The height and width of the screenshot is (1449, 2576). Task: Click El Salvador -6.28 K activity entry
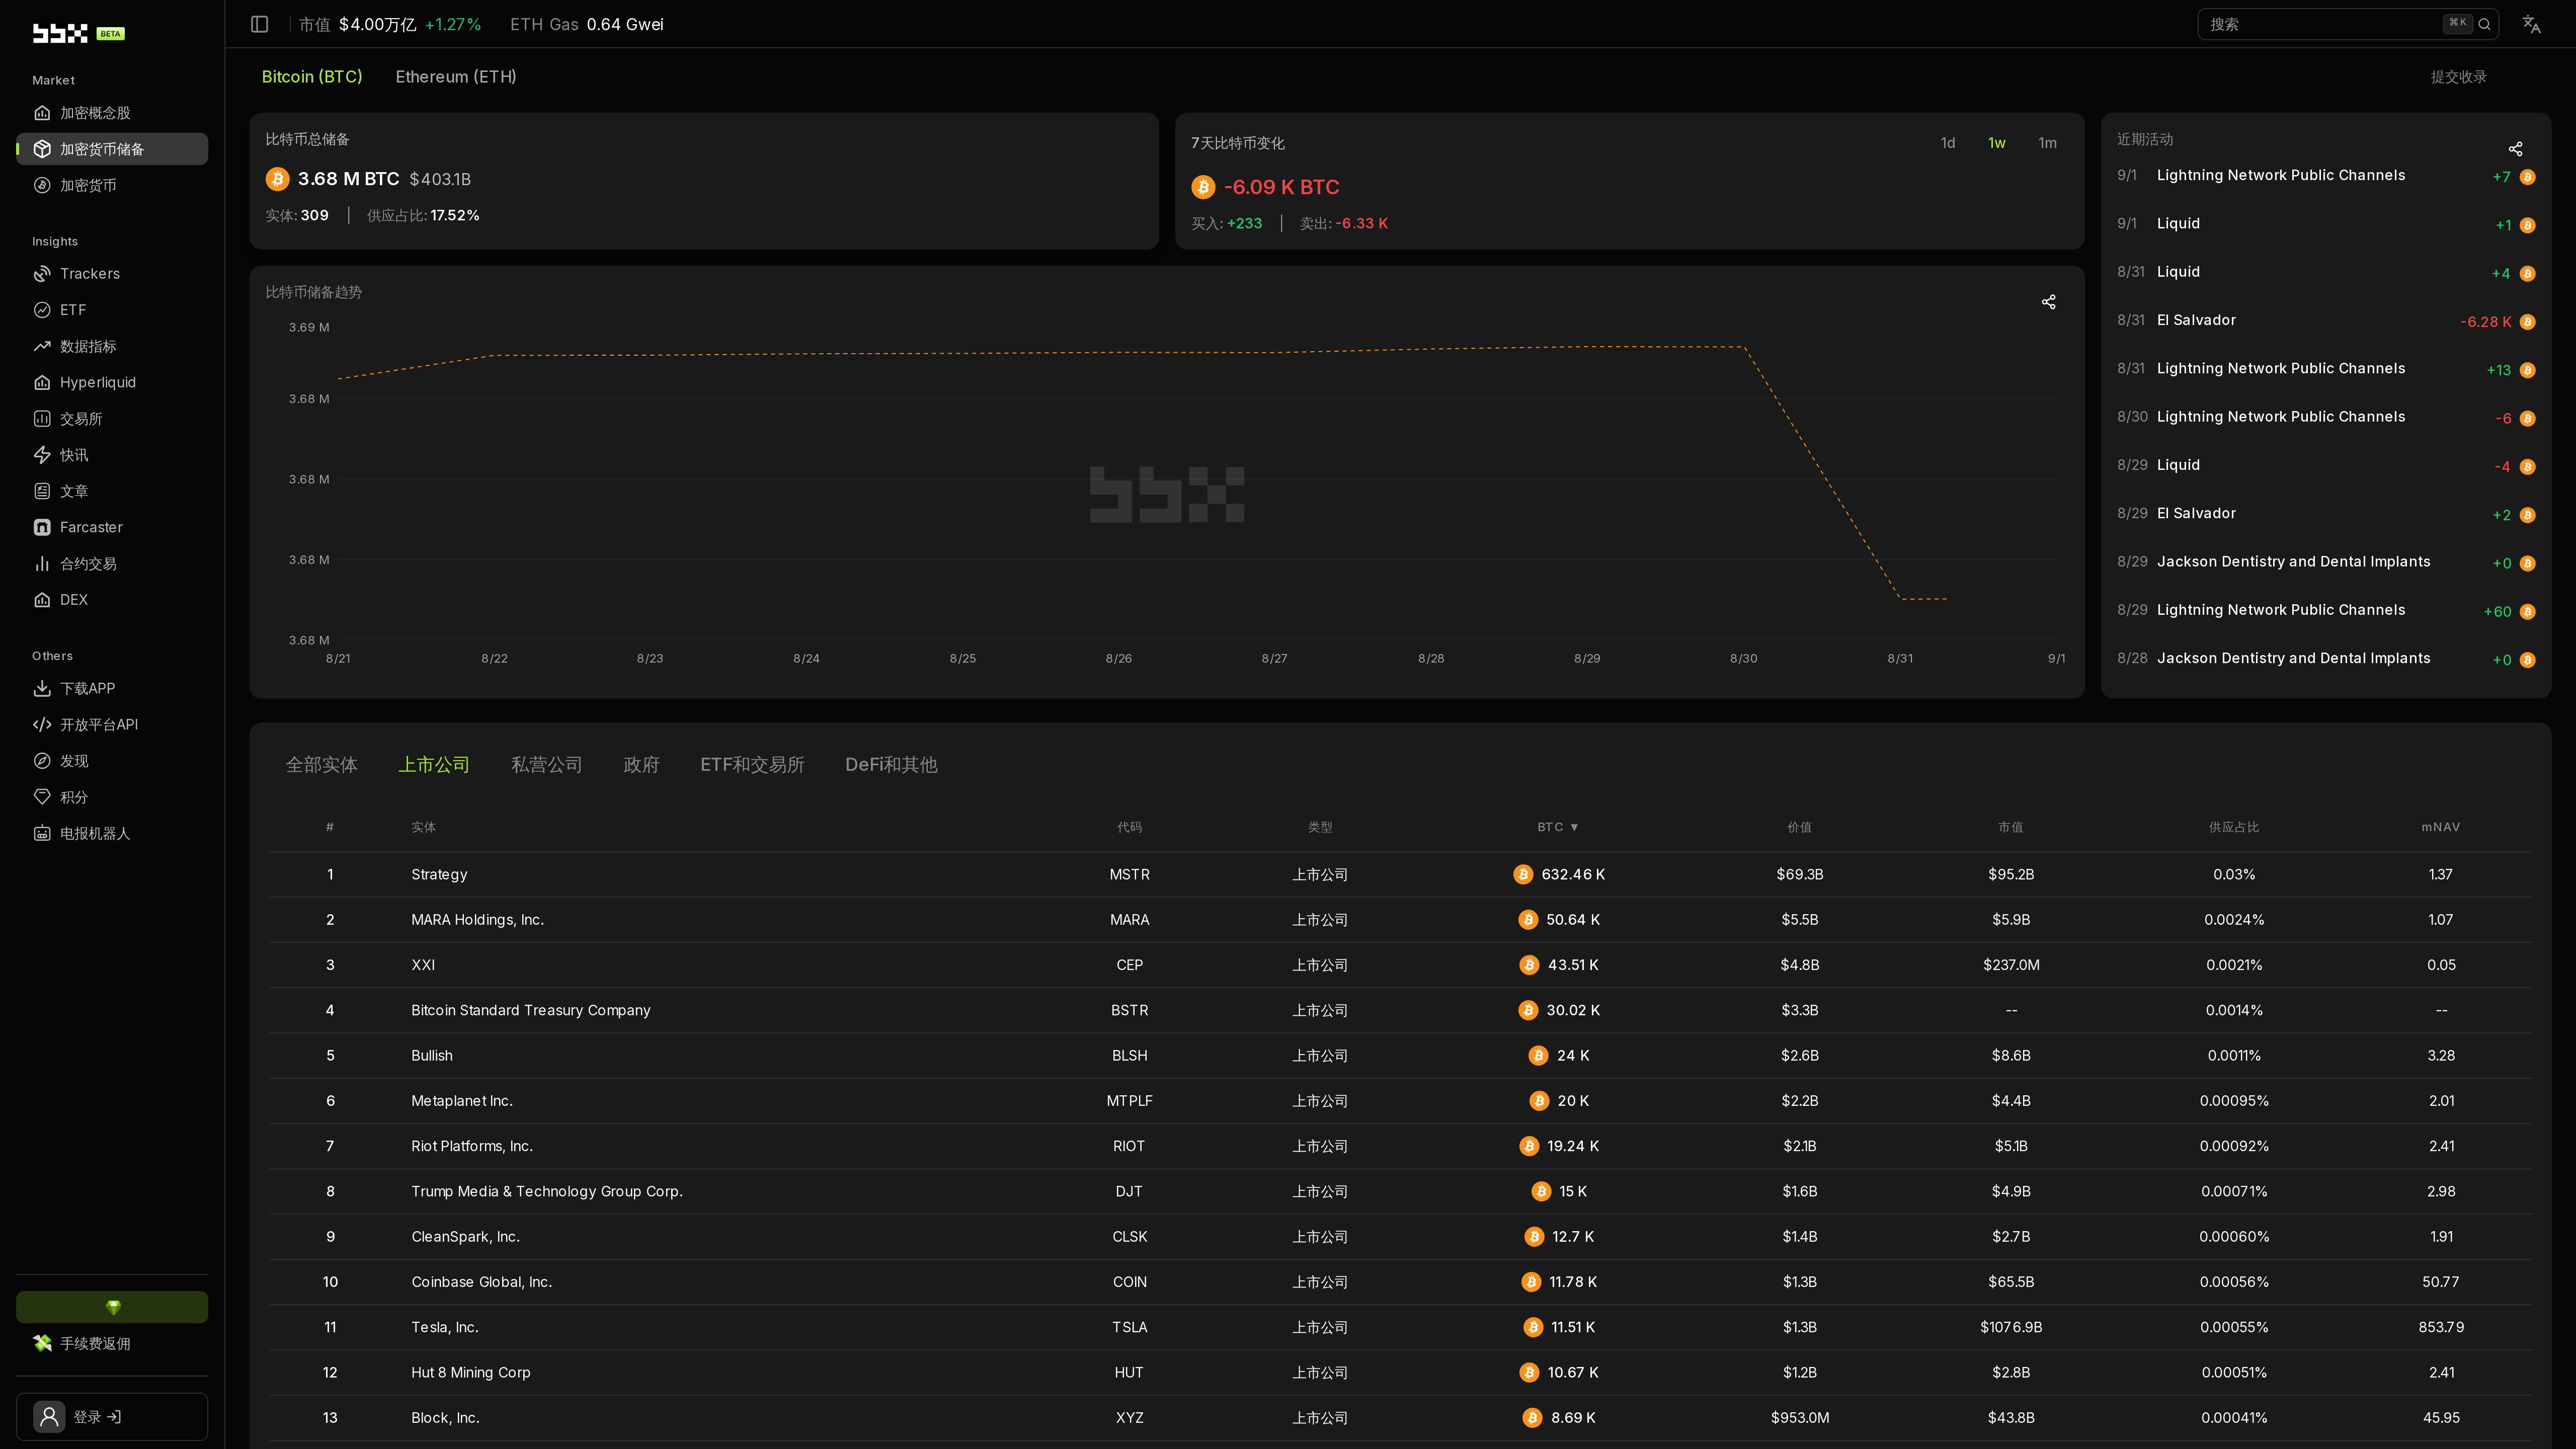coord(2325,321)
